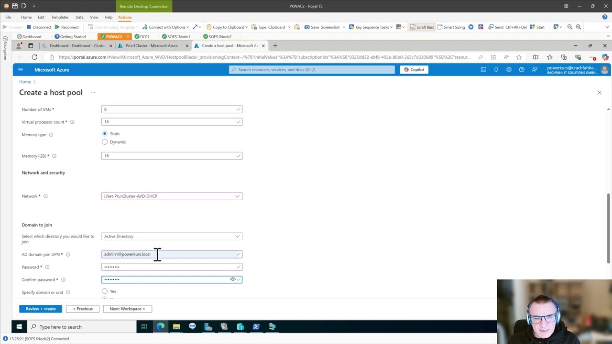Viewport: 612px width, 344px height.
Task: Toggle Smart Sizing option
Action: click(450, 27)
